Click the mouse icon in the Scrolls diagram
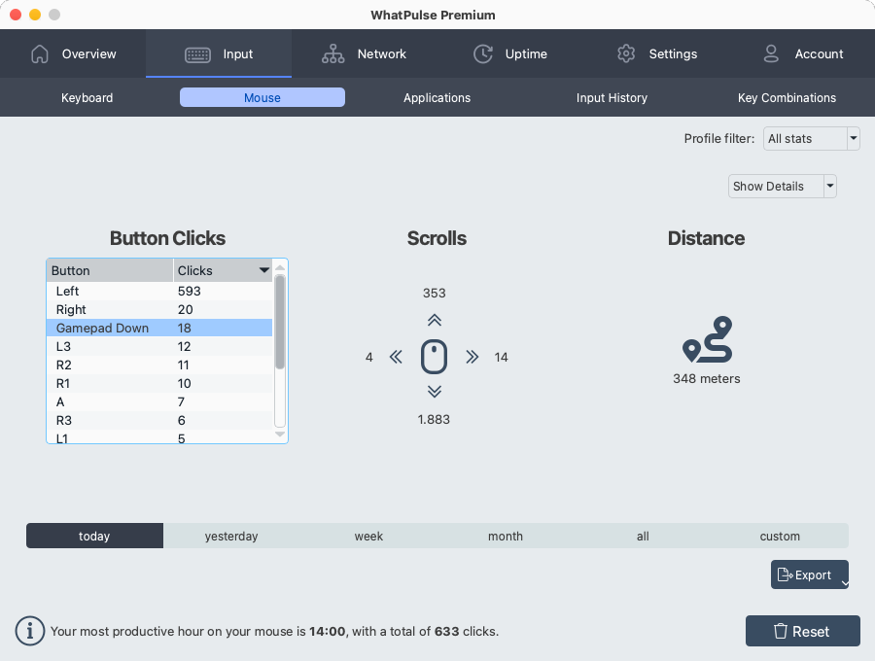Image resolution: width=875 pixels, height=661 pixels. [x=434, y=357]
